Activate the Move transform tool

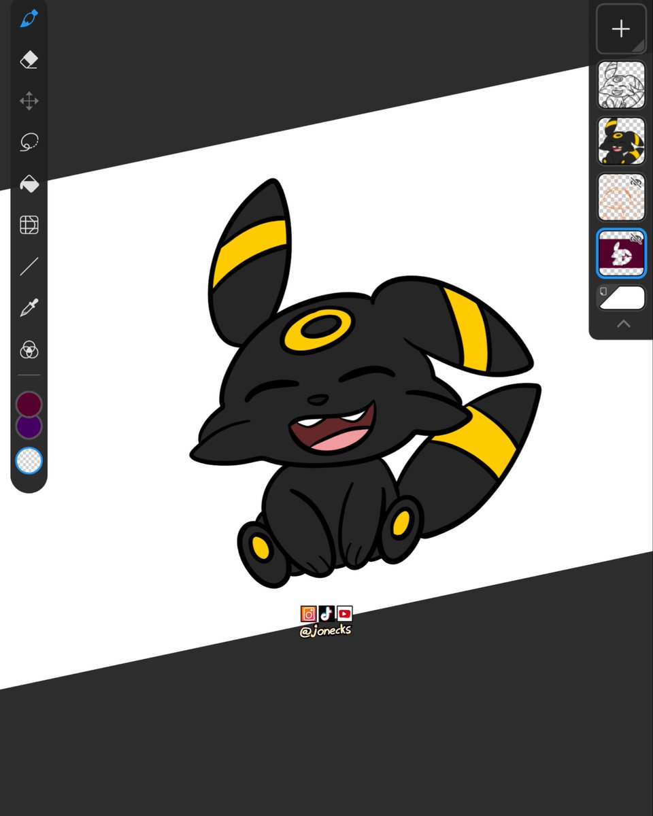pos(29,101)
